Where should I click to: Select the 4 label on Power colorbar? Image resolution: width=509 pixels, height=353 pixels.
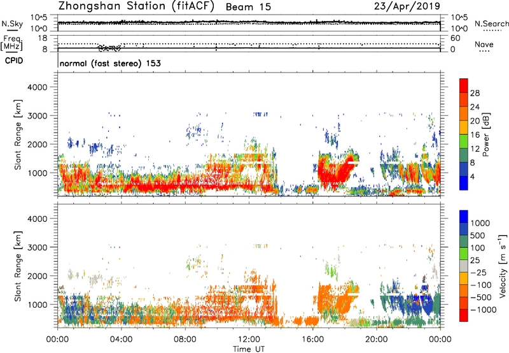pos(472,176)
